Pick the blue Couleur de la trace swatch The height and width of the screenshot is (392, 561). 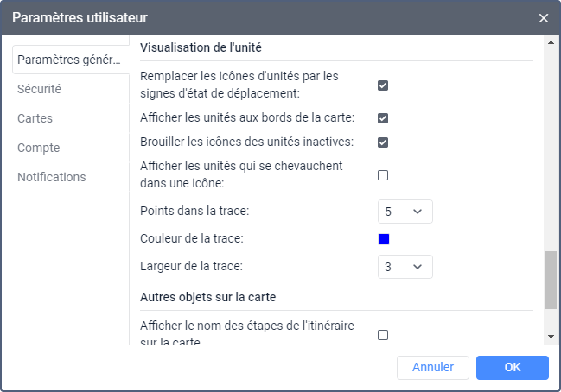click(384, 239)
